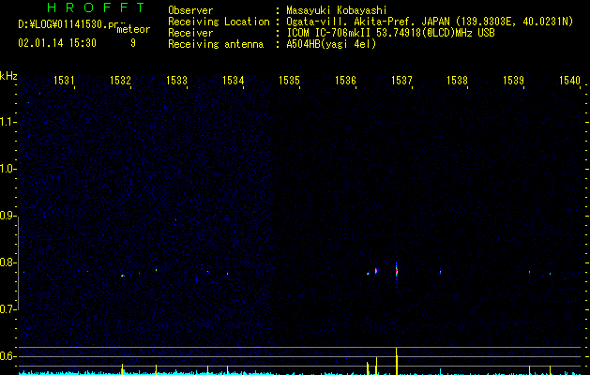Select observer name Masayuki Kobayashi
Image resolution: width=590 pixels, height=375 pixels.
(337, 10)
